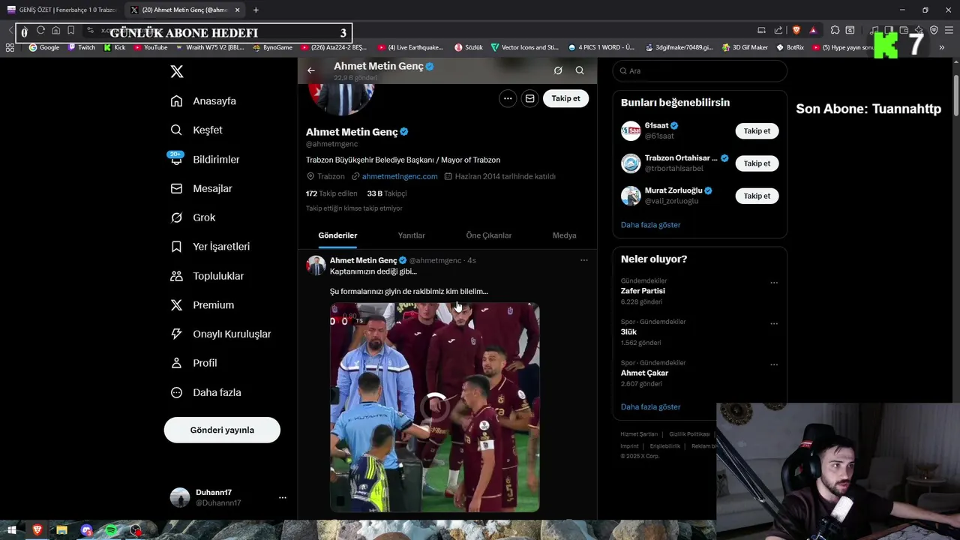Open options dots for Zafer Partisi trend
Image resolution: width=960 pixels, height=540 pixels.
pos(774,283)
